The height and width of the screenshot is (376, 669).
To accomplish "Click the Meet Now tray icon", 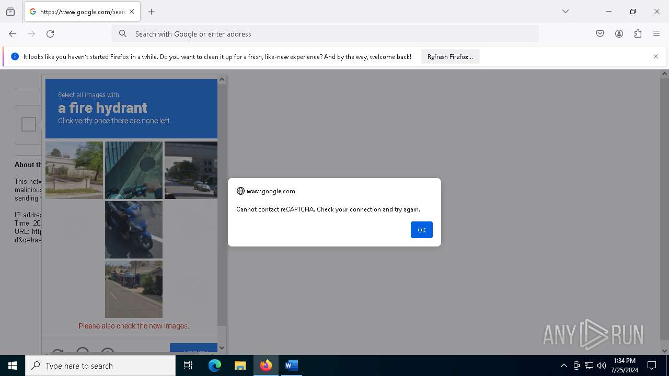I will [576, 366].
